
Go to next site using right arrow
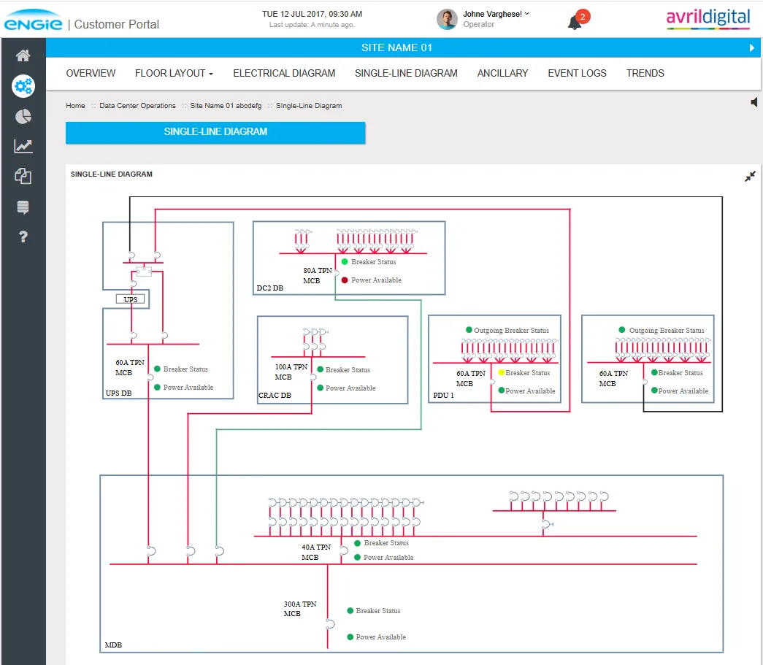(x=752, y=47)
